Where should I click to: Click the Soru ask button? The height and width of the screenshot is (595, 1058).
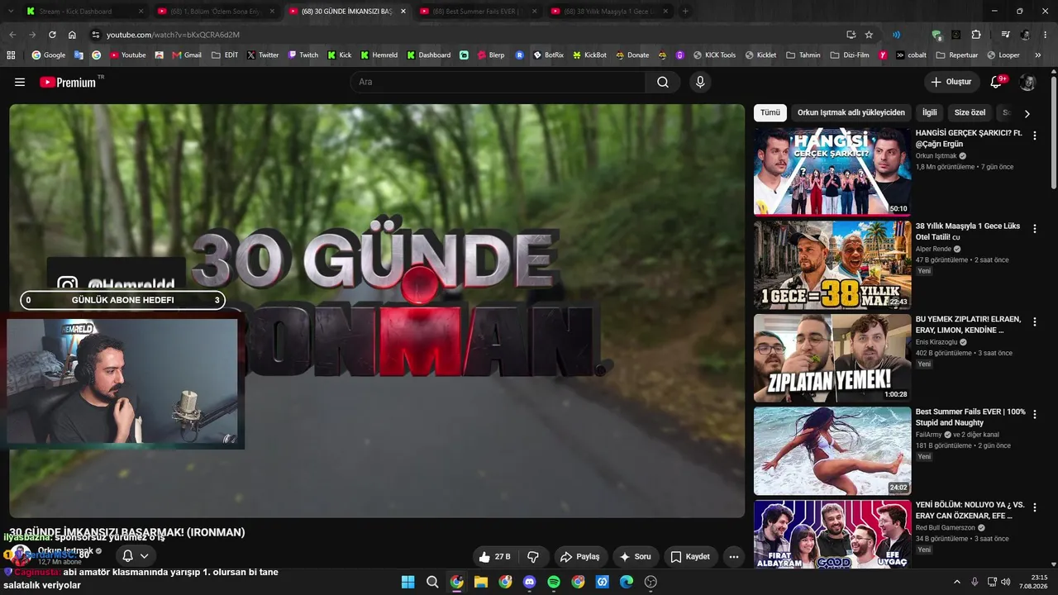point(636,557)
